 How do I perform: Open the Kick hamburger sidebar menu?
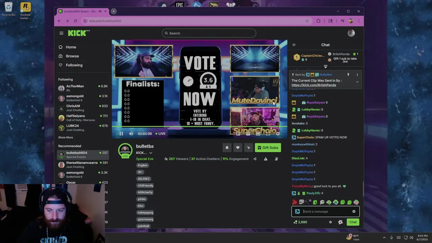(x=61, y=33)
